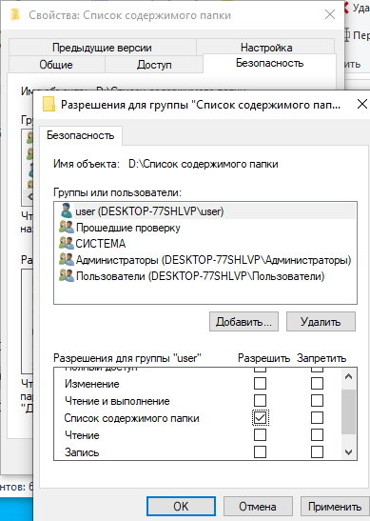
Task: Select Прошедшие проверку in the groups list
Action: (x=128, y=228)
